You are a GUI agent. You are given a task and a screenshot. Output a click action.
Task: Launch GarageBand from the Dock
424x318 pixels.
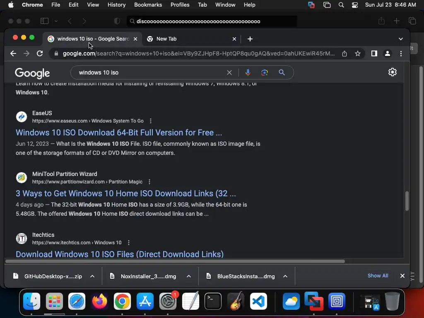(236, 301)
